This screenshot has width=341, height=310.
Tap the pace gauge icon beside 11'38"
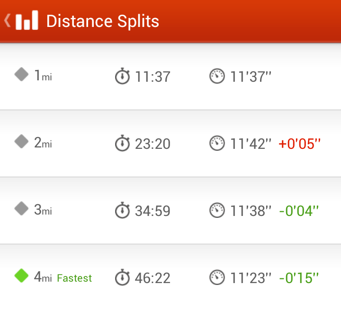coord(217,210)
